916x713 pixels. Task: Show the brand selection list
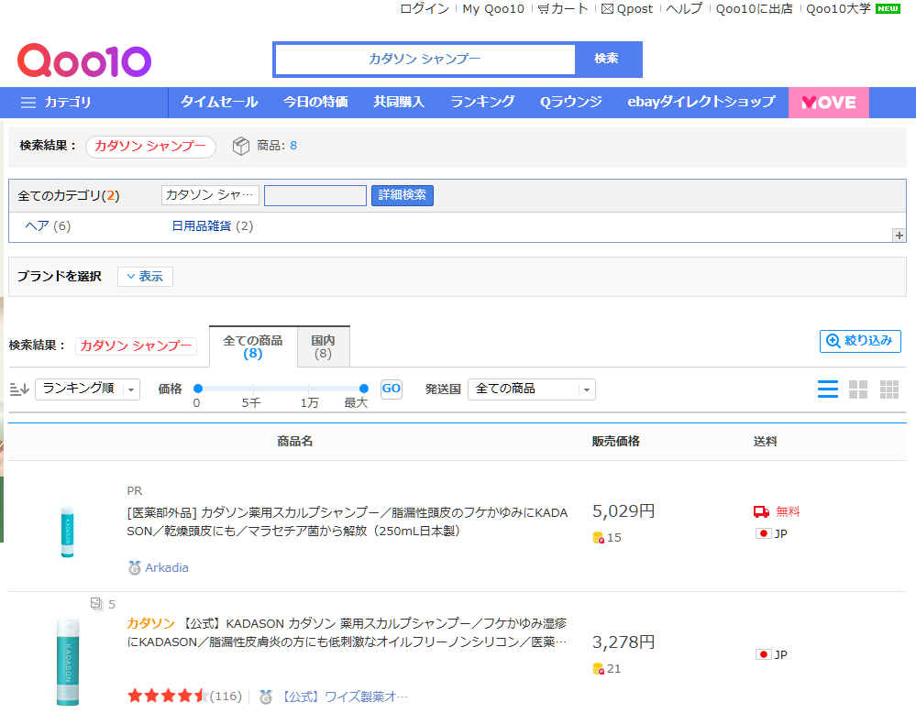145,277
